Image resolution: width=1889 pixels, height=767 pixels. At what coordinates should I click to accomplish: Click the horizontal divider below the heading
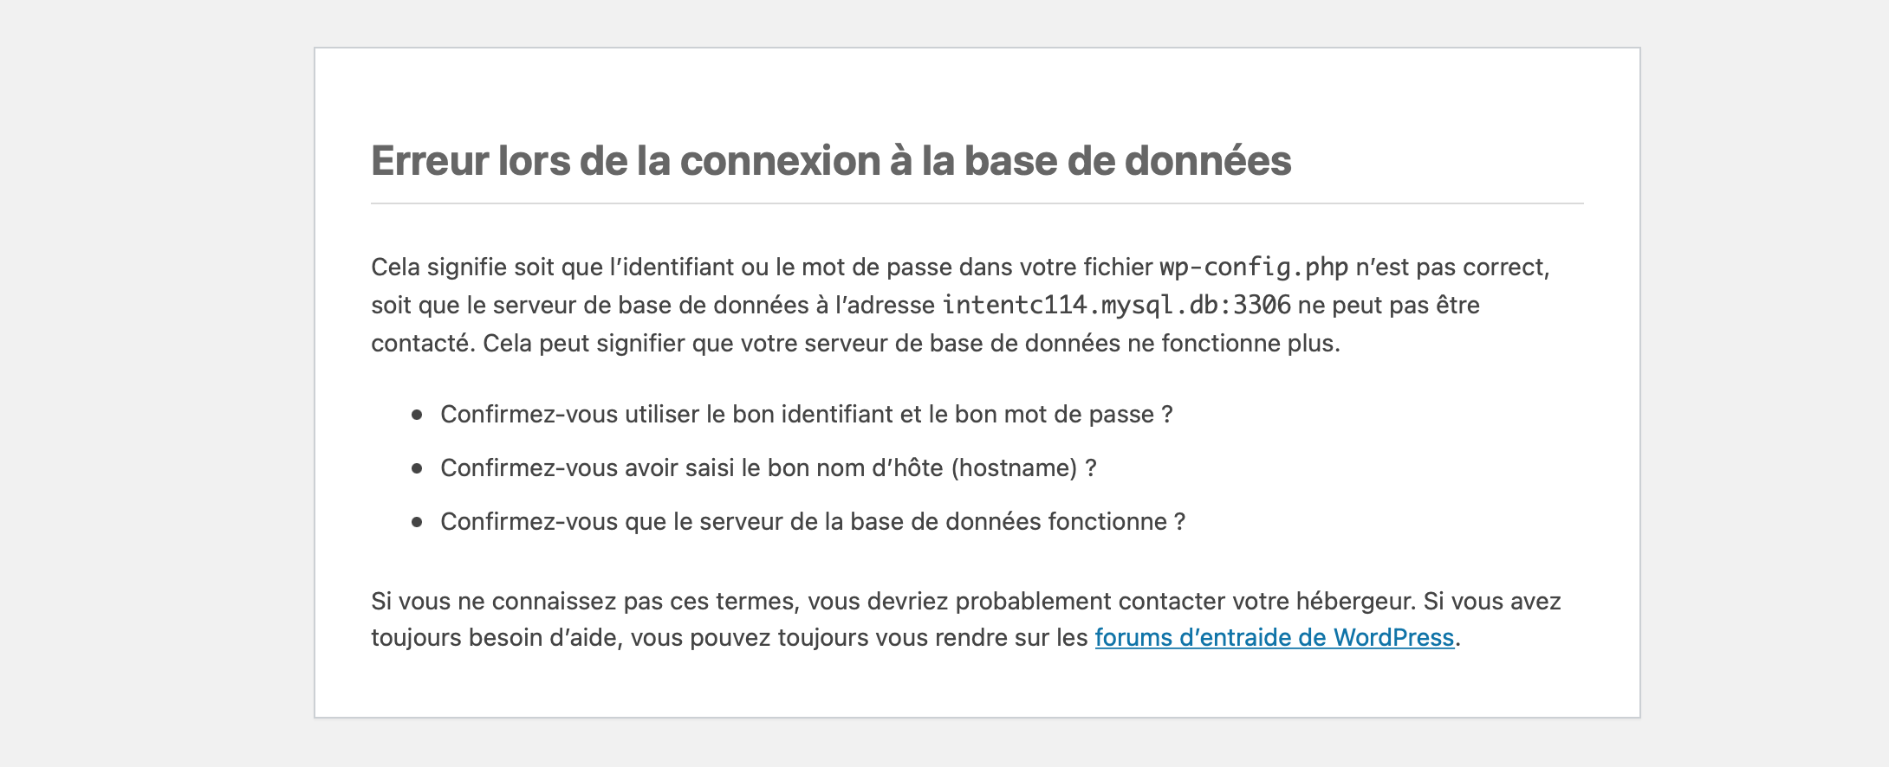(x=977, y=203)
